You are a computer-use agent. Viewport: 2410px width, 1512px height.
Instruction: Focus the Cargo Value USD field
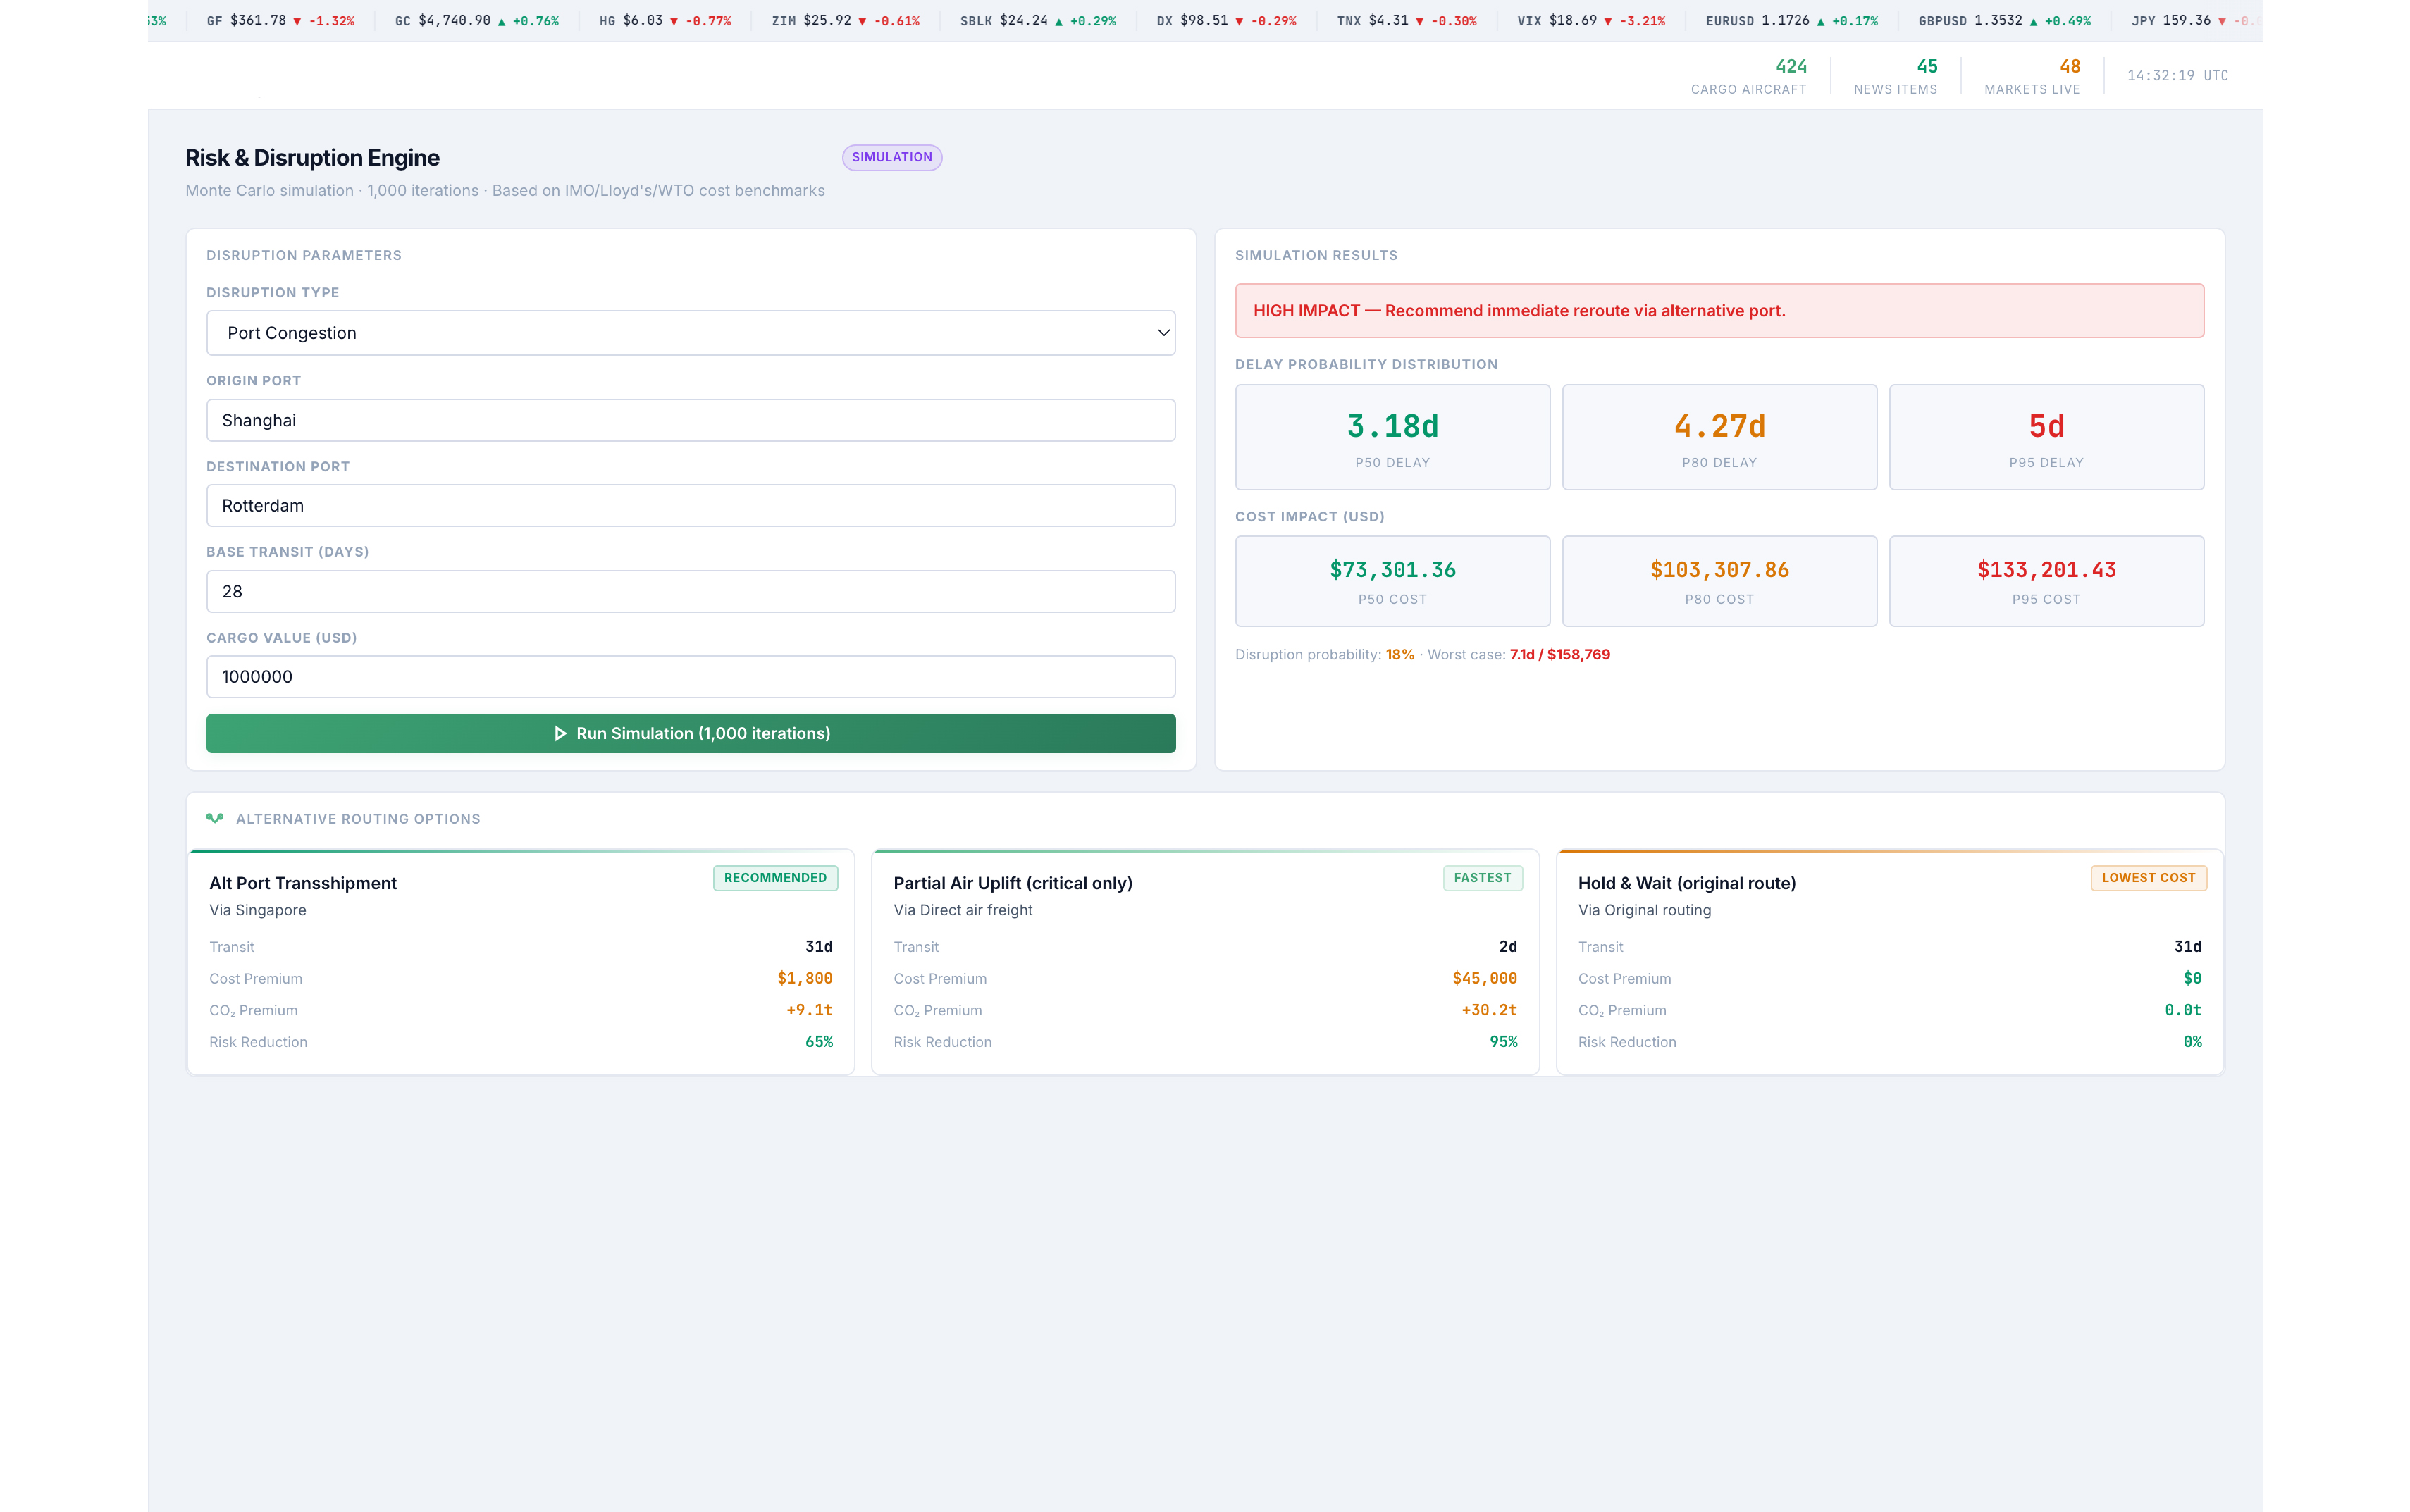690,677
